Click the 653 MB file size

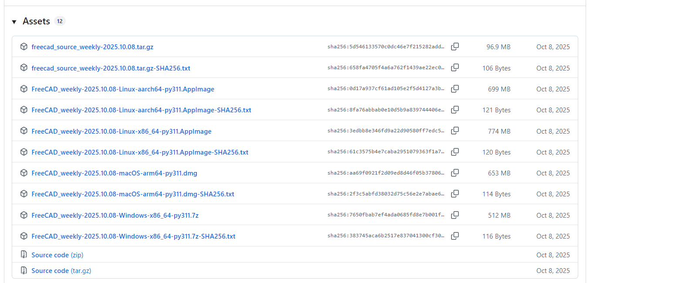tap(499, 173)
